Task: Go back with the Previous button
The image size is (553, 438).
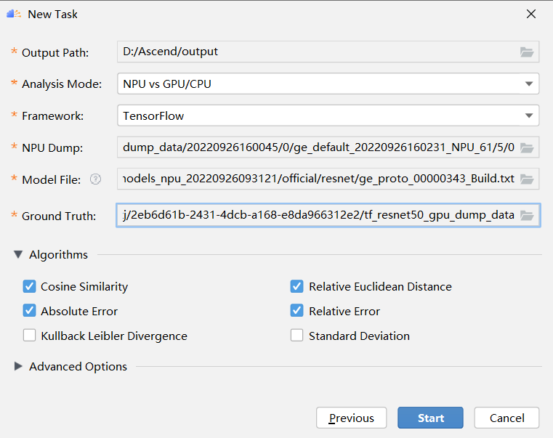Action: [x=351, y=418]
